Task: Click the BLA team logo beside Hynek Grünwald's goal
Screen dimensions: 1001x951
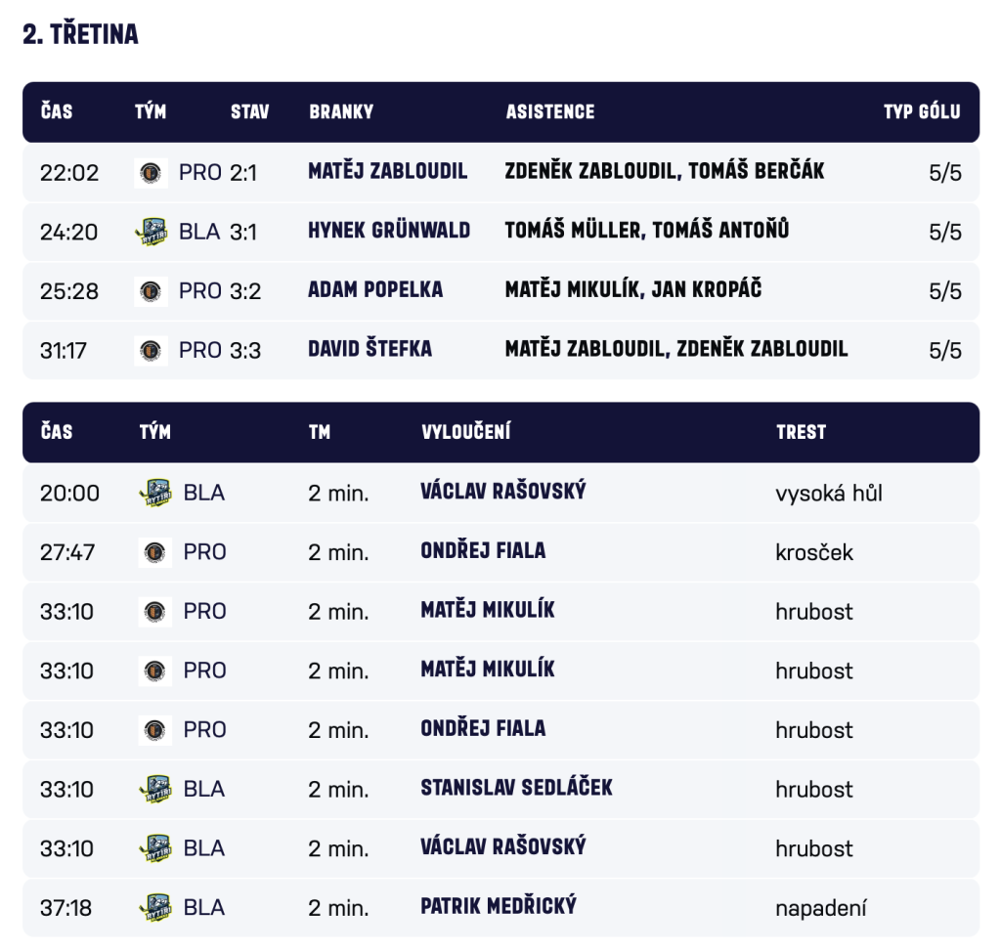Action: point(151,232)
